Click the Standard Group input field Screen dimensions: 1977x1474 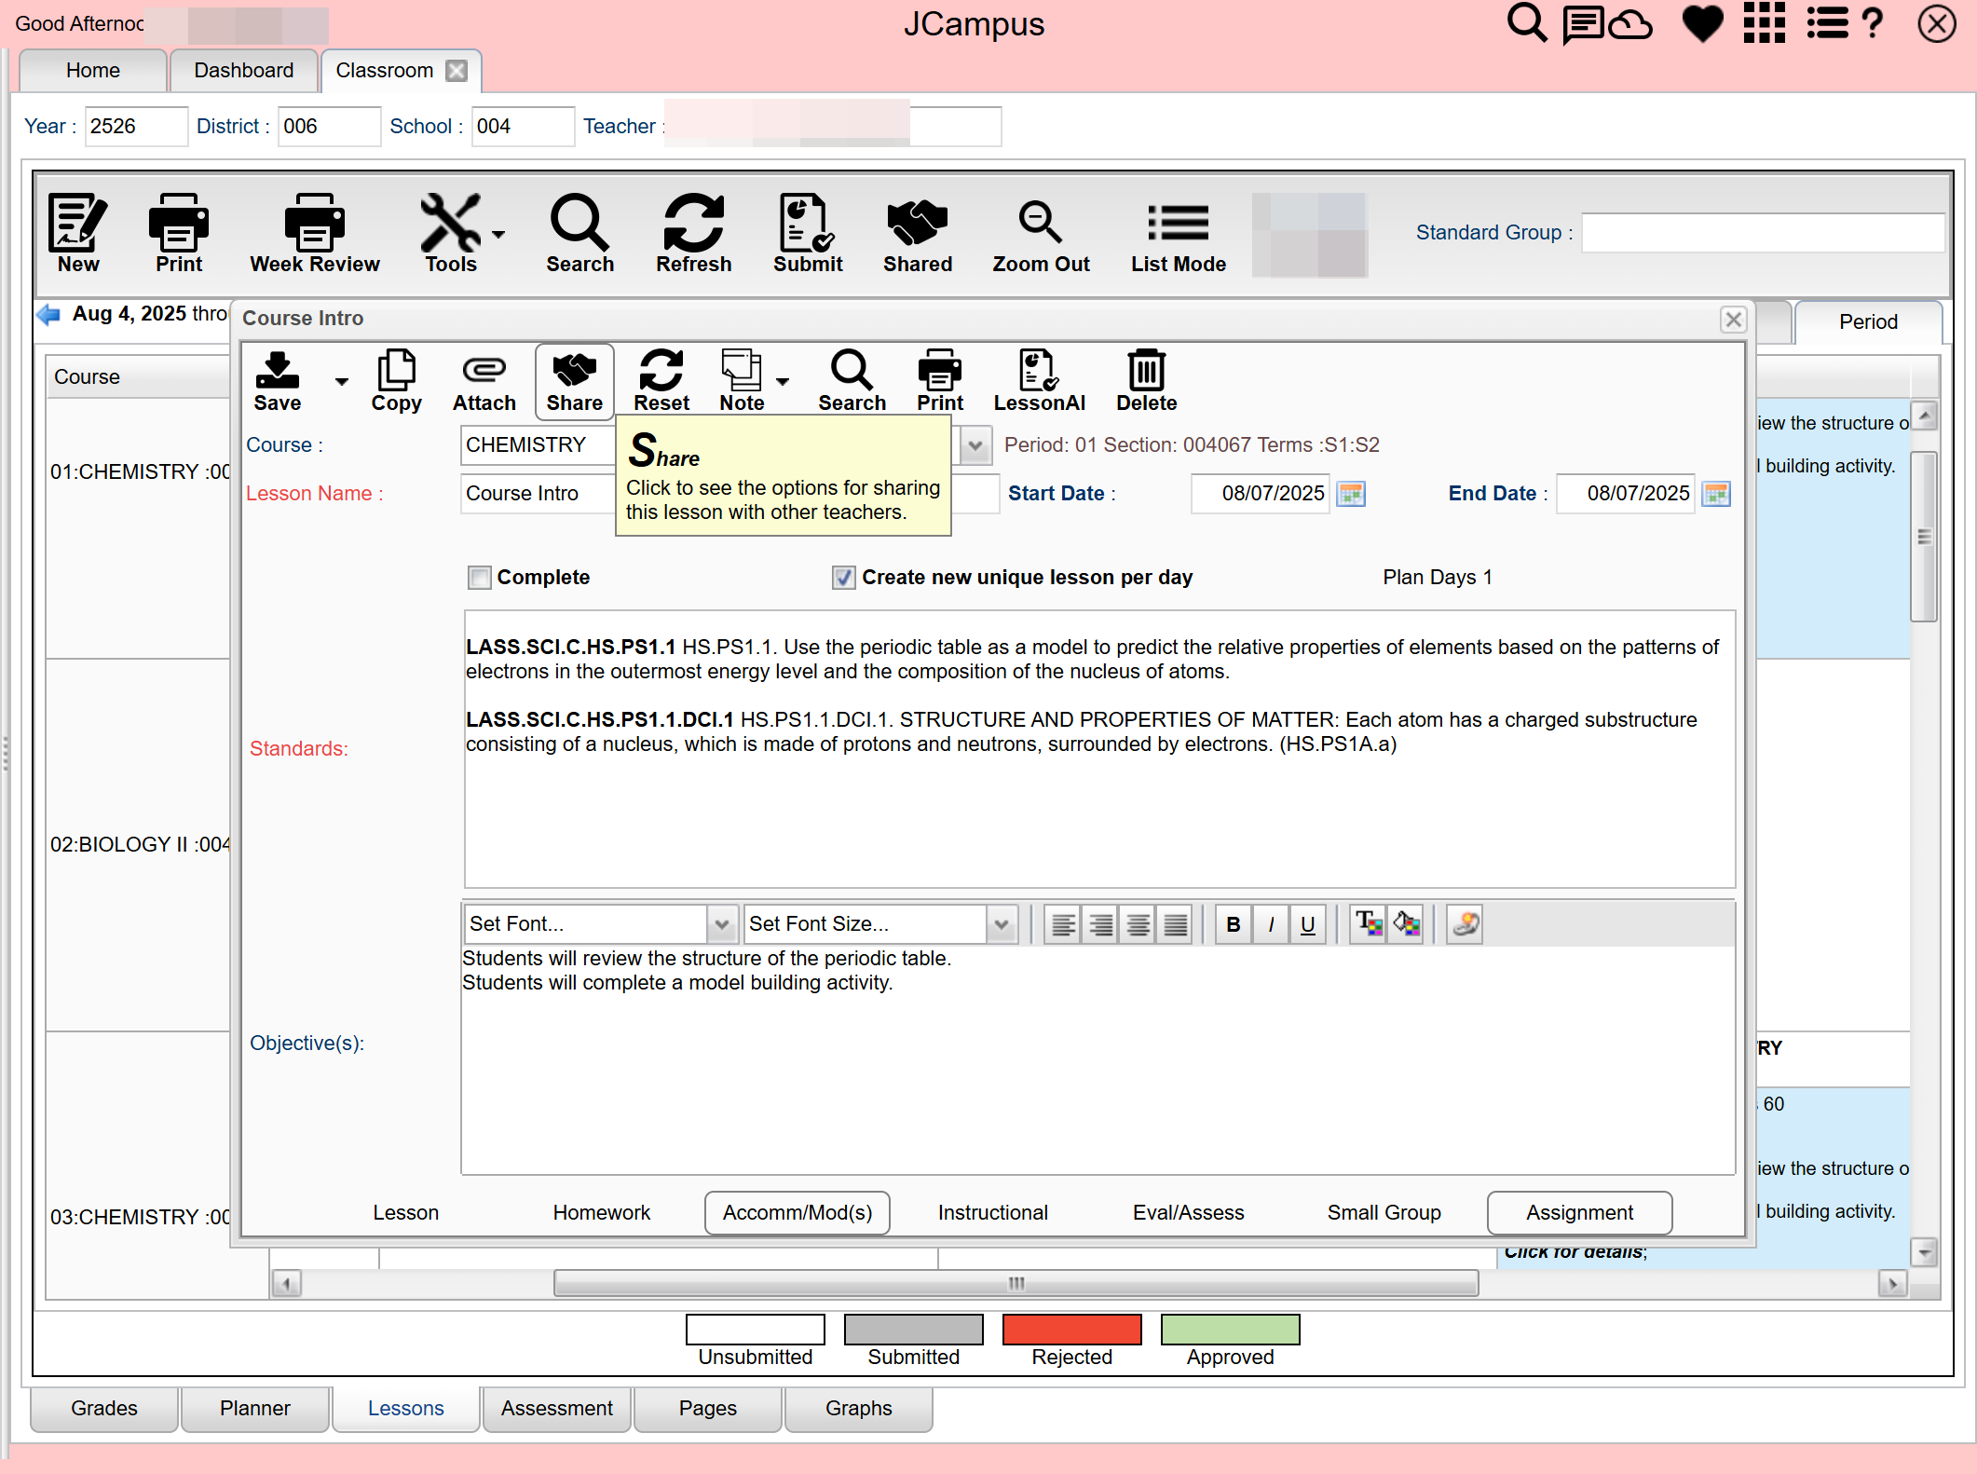coord(1763,233)
